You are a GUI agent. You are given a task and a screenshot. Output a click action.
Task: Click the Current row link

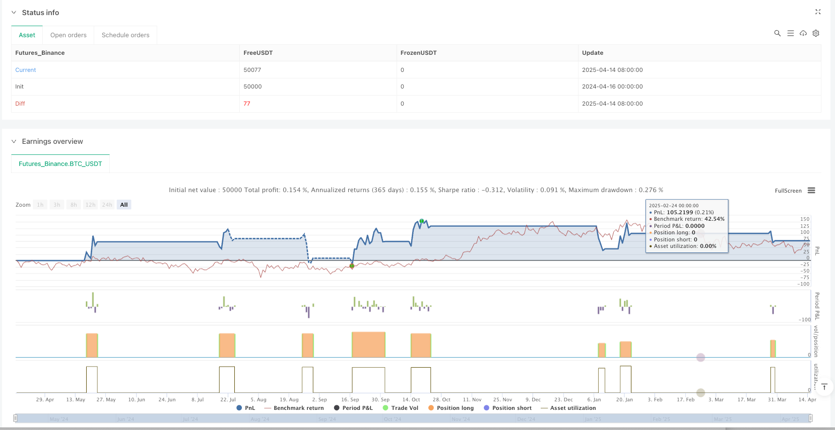[26, 70]
